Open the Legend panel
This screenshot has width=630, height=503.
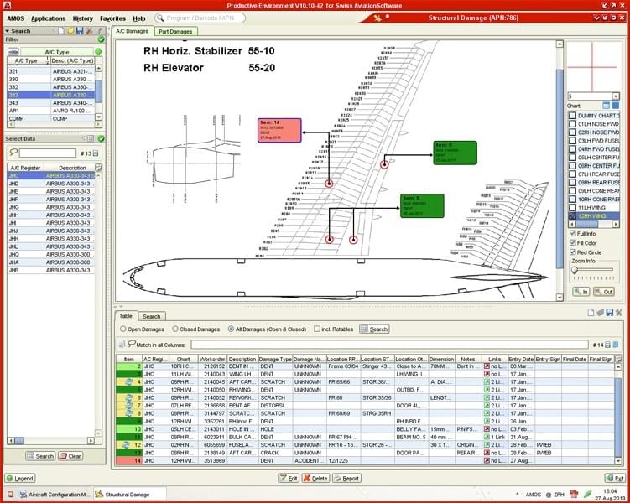[x=20, y=478]
